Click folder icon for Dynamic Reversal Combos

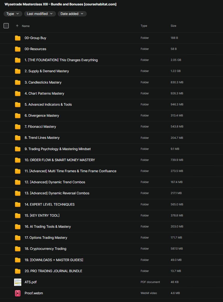click(18, 193)
